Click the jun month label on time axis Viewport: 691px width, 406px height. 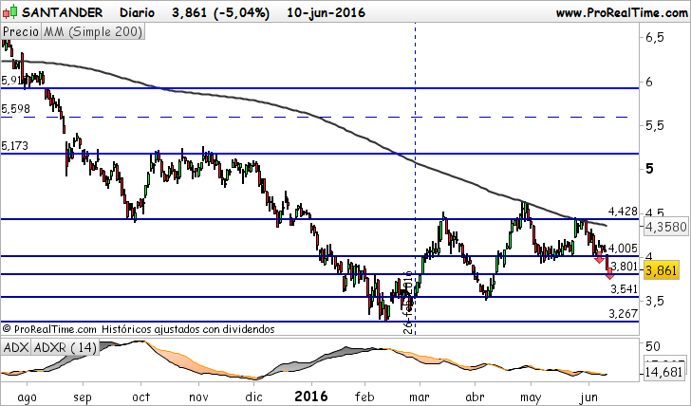tap(588, 397)
